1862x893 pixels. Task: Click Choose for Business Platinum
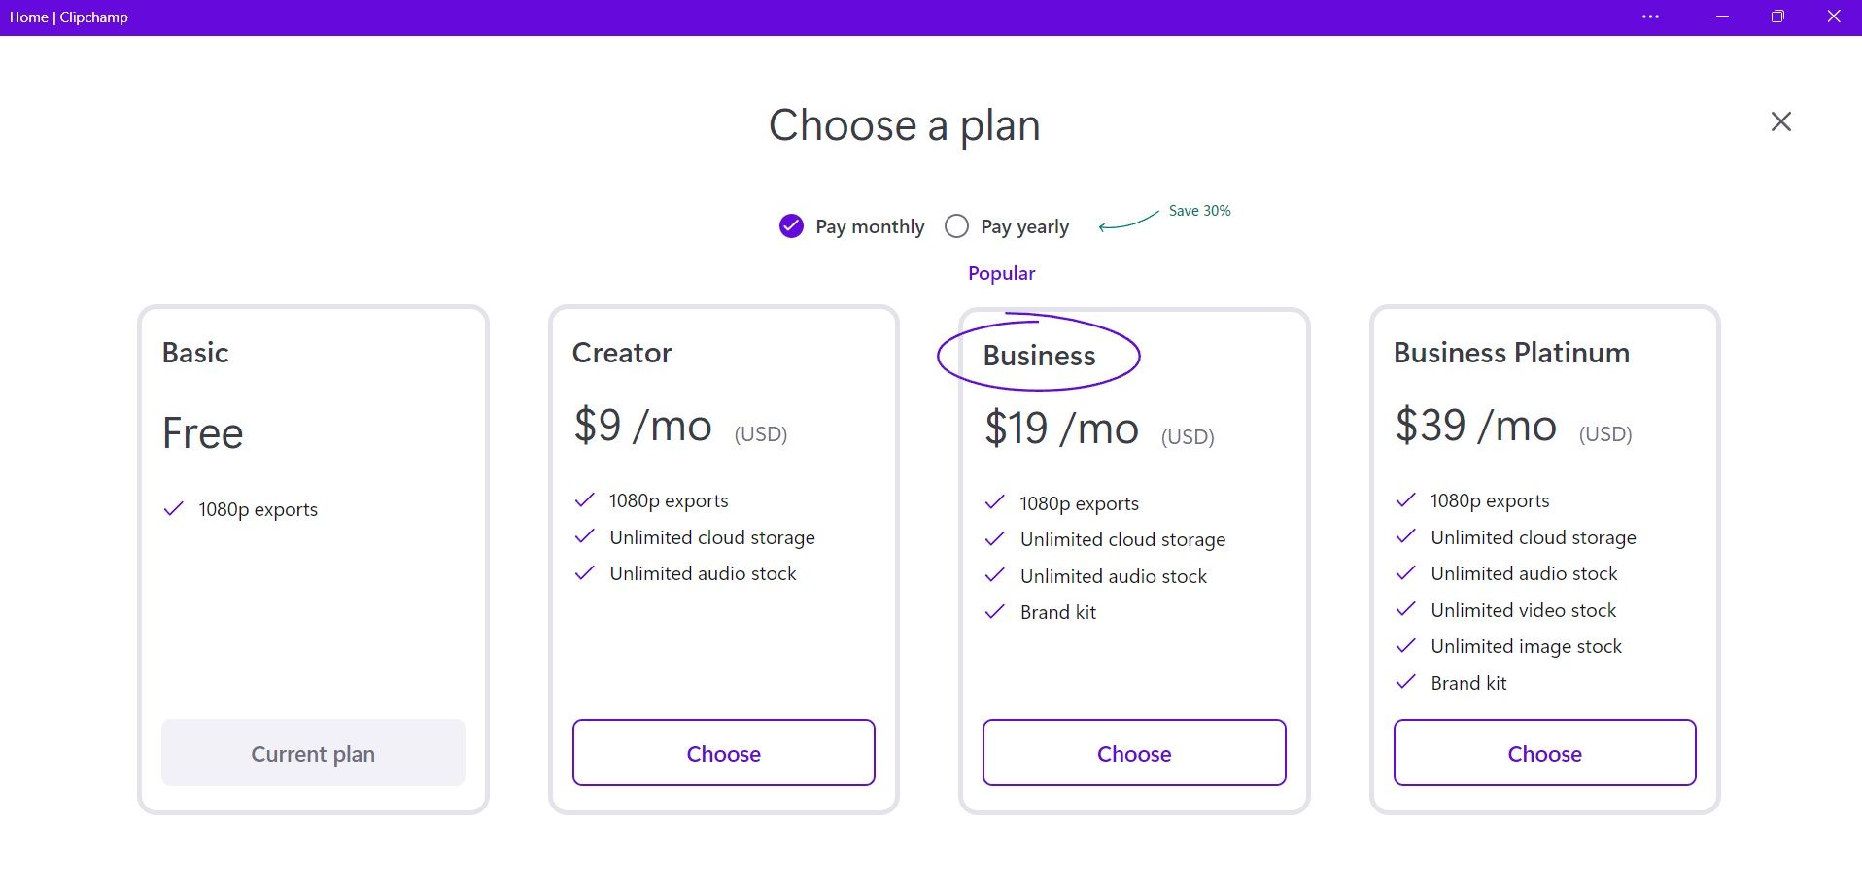[1544, 753]
